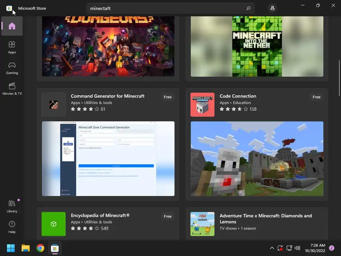The image size is (341, 256).
Task: Open the Windows Start menu
Action: [x=11, y=248]
